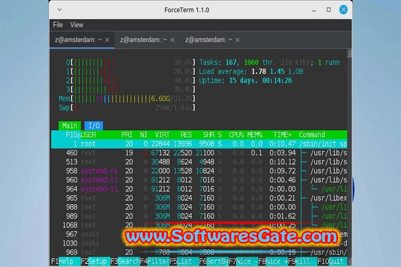
Task: Select the process row with PID 969
Action: [x=199, y=253]
